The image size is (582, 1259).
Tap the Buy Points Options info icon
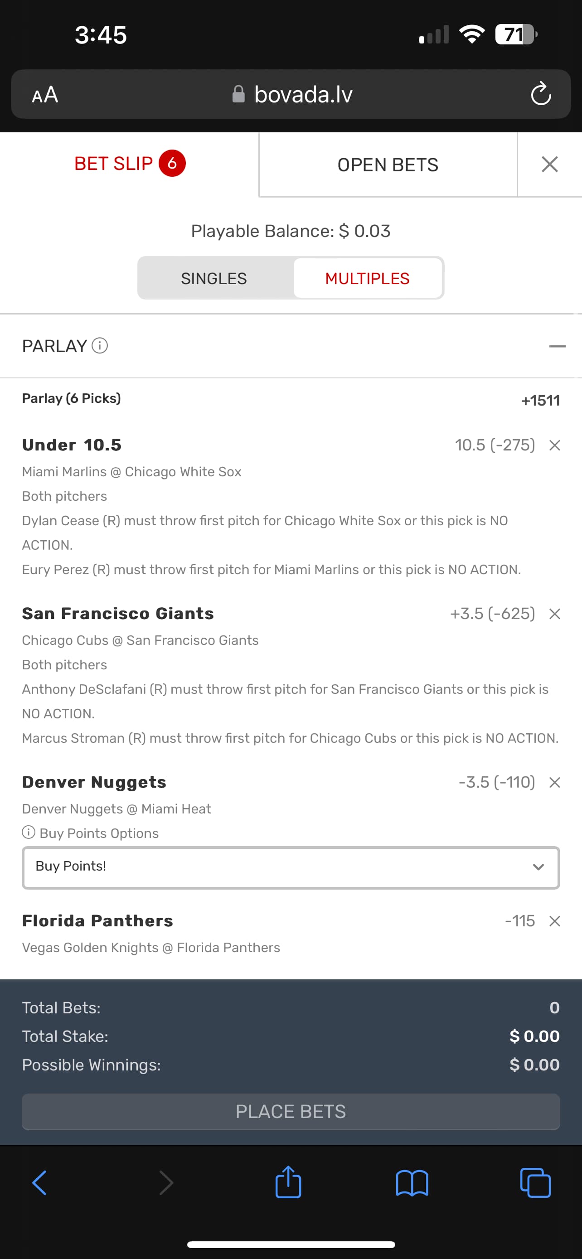point(29,833)
